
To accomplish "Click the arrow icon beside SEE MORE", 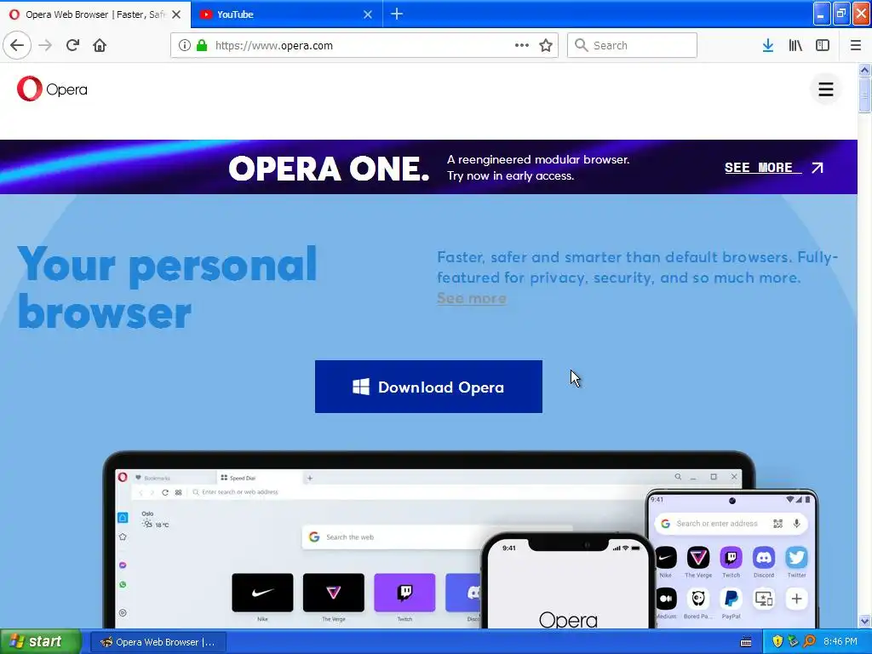I will click(817, 168).
